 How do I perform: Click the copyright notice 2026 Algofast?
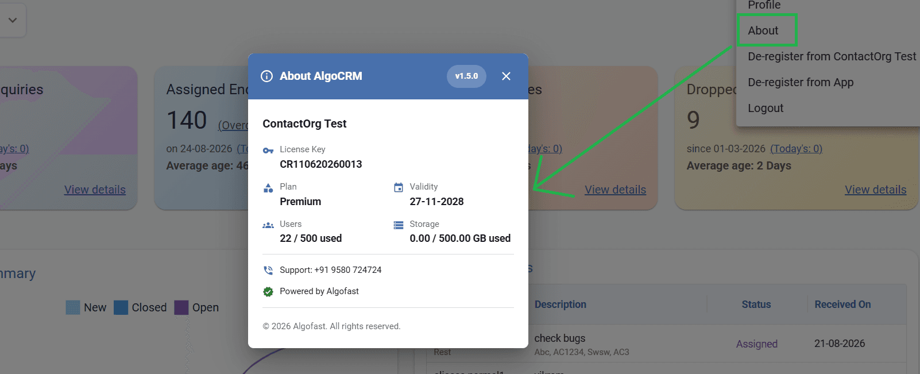pyautogui.click(x=331, y=326)
